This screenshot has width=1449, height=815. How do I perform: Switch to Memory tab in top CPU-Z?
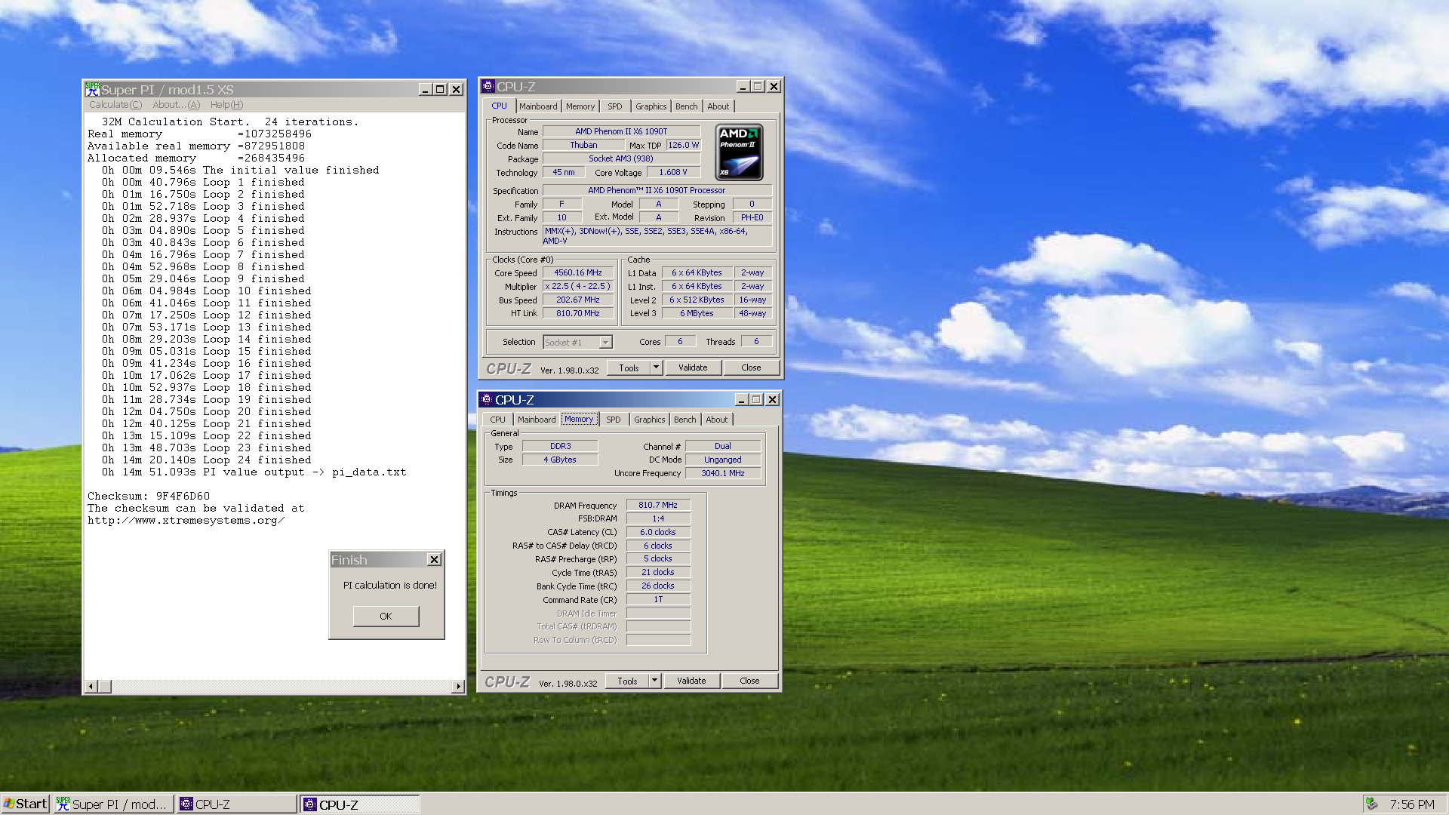(x=580, y=106)
